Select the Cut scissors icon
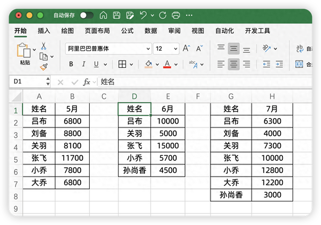This screenshot has height=225, width=321. coord(44,46)
